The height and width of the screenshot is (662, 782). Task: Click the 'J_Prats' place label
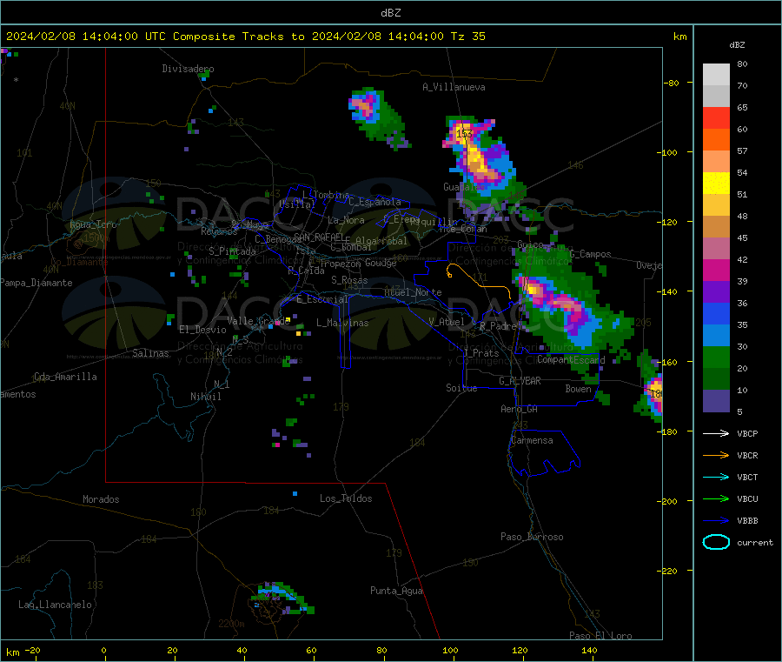481,353
